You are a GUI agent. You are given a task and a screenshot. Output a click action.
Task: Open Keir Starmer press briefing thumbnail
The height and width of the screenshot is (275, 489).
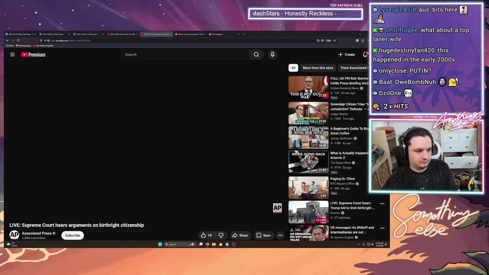308,87
